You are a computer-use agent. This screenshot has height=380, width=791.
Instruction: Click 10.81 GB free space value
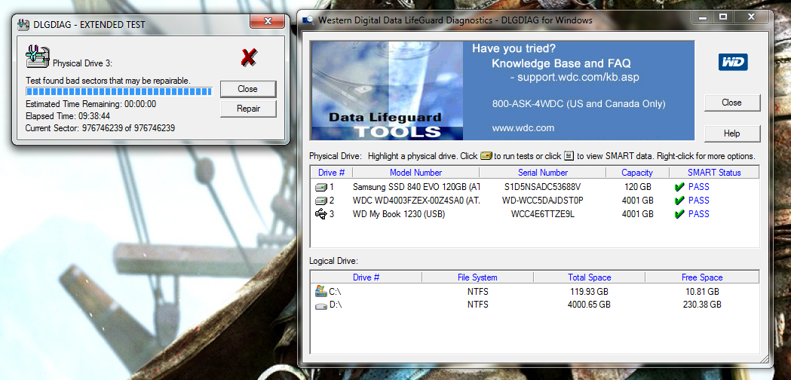702,292
